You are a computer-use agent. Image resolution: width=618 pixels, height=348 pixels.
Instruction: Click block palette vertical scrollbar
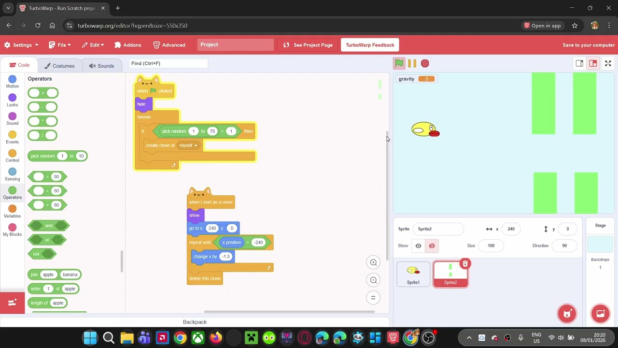122,261
